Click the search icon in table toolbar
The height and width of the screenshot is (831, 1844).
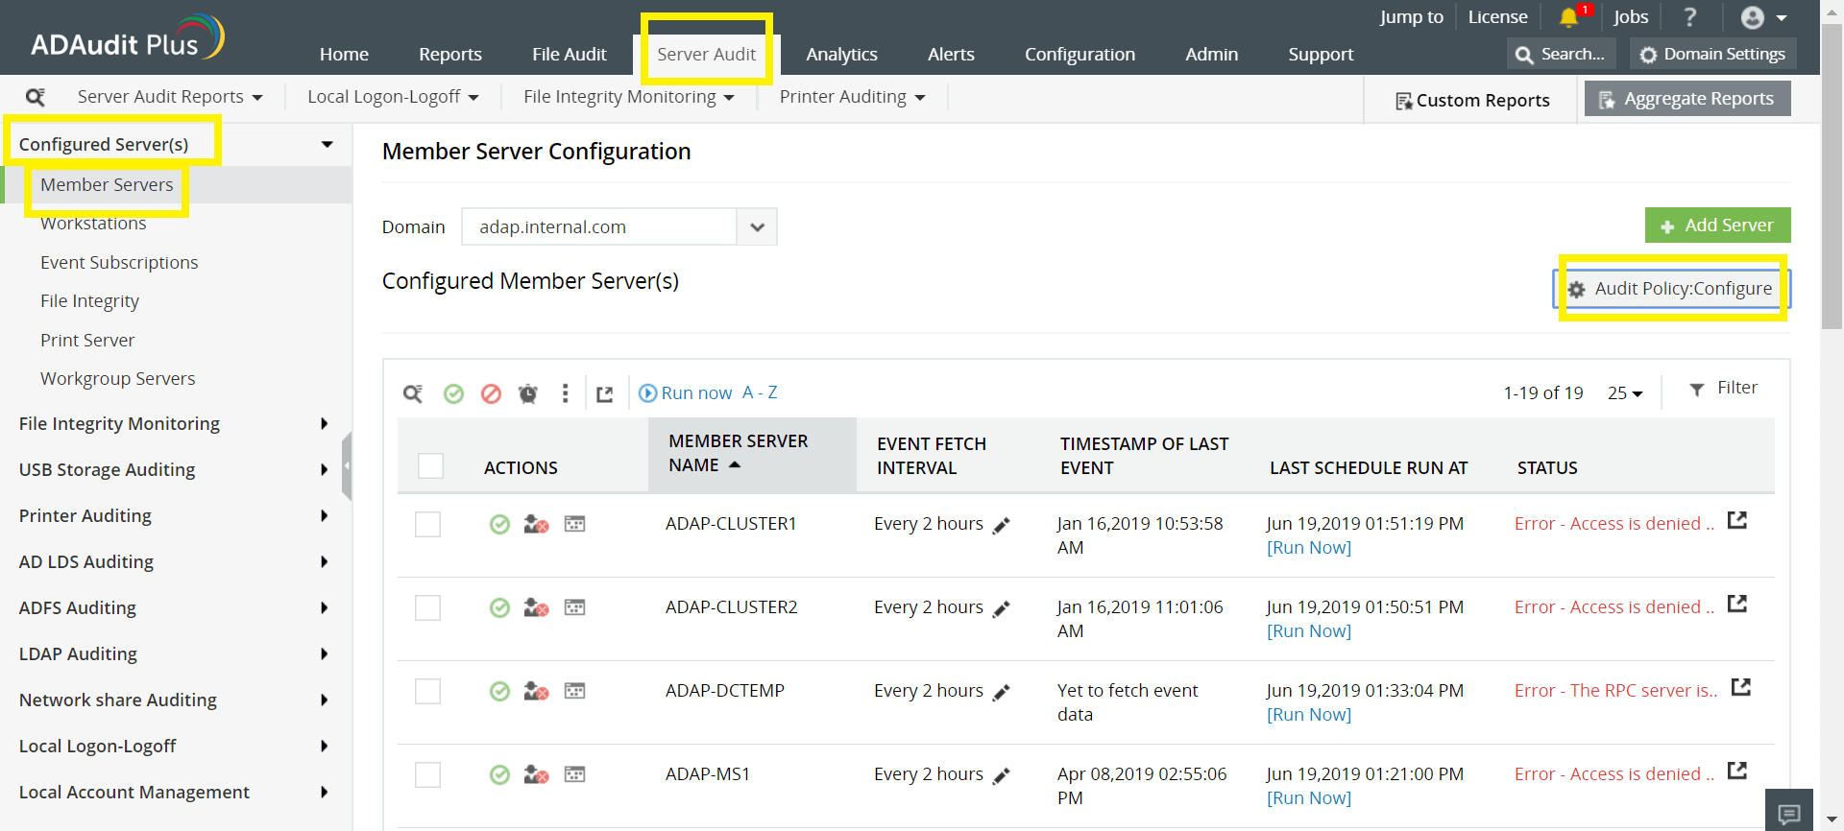pyautogui.click(x=413, y=393)
